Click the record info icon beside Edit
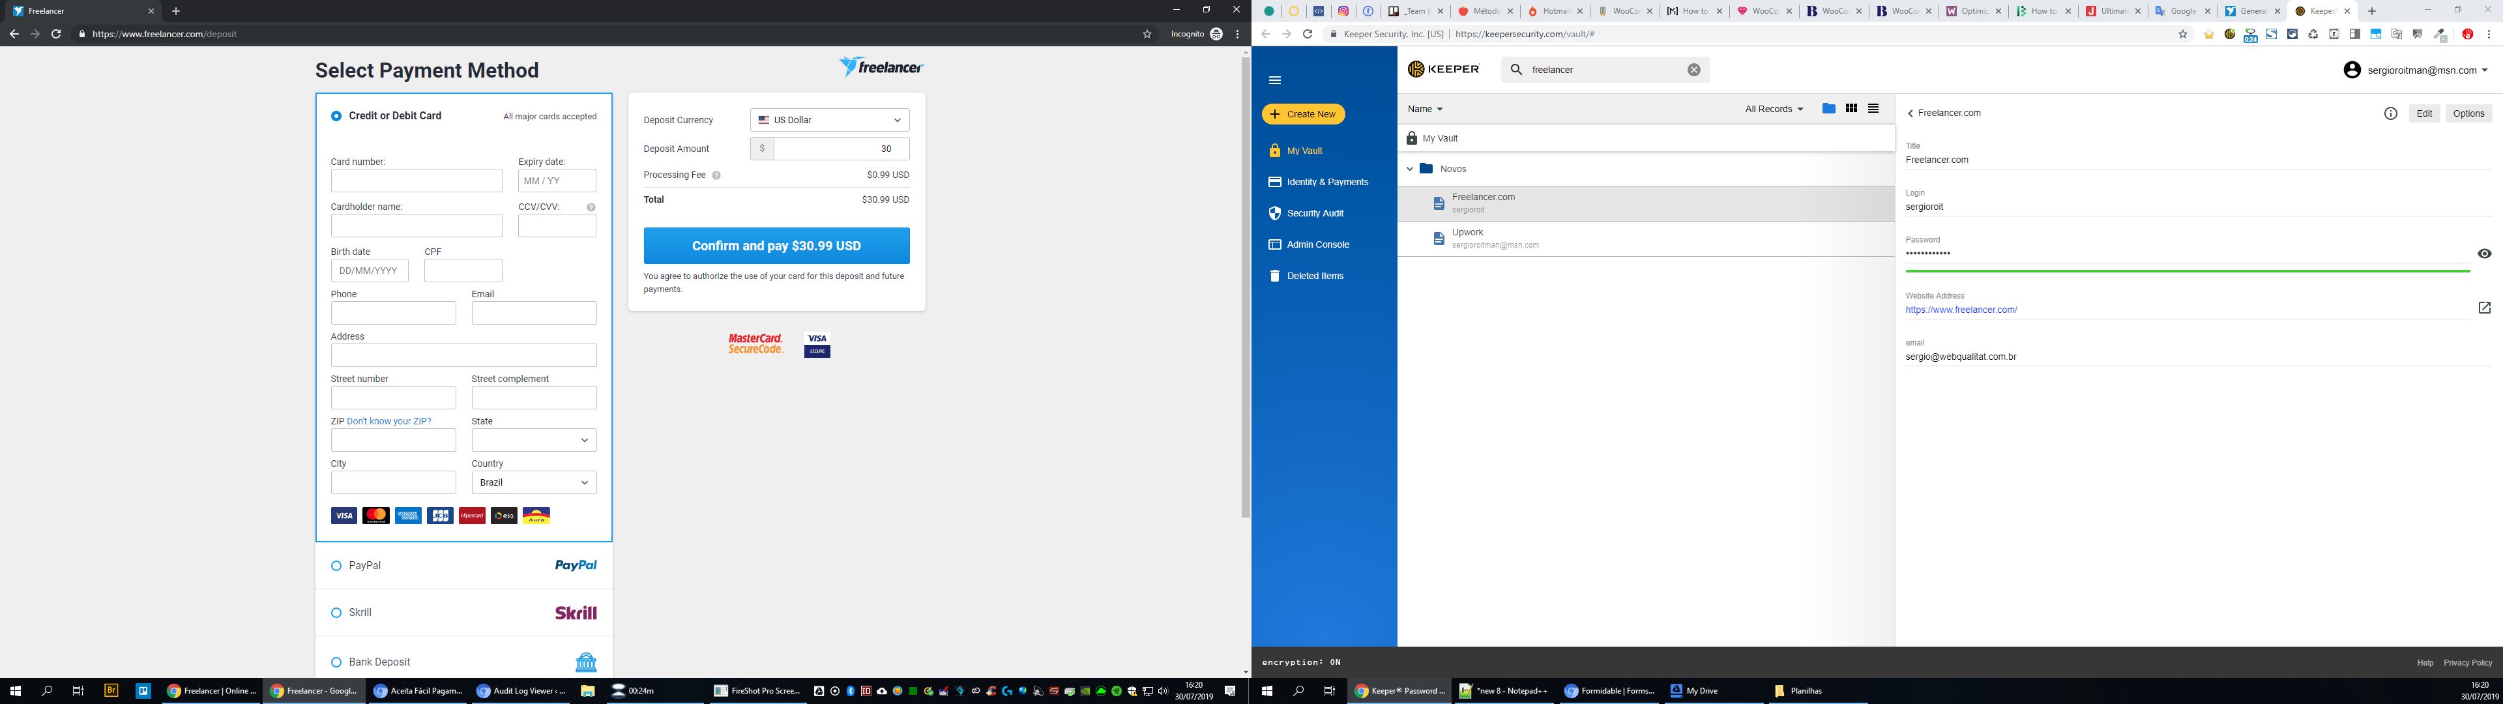 (2390, 114)
